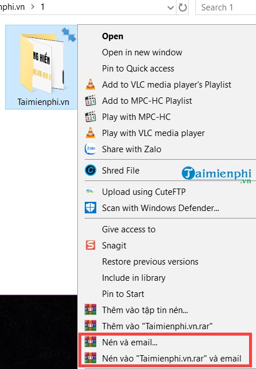256x369 pixels.
Task: Click the Search 1 input field
Action: [x=226, y=7]
